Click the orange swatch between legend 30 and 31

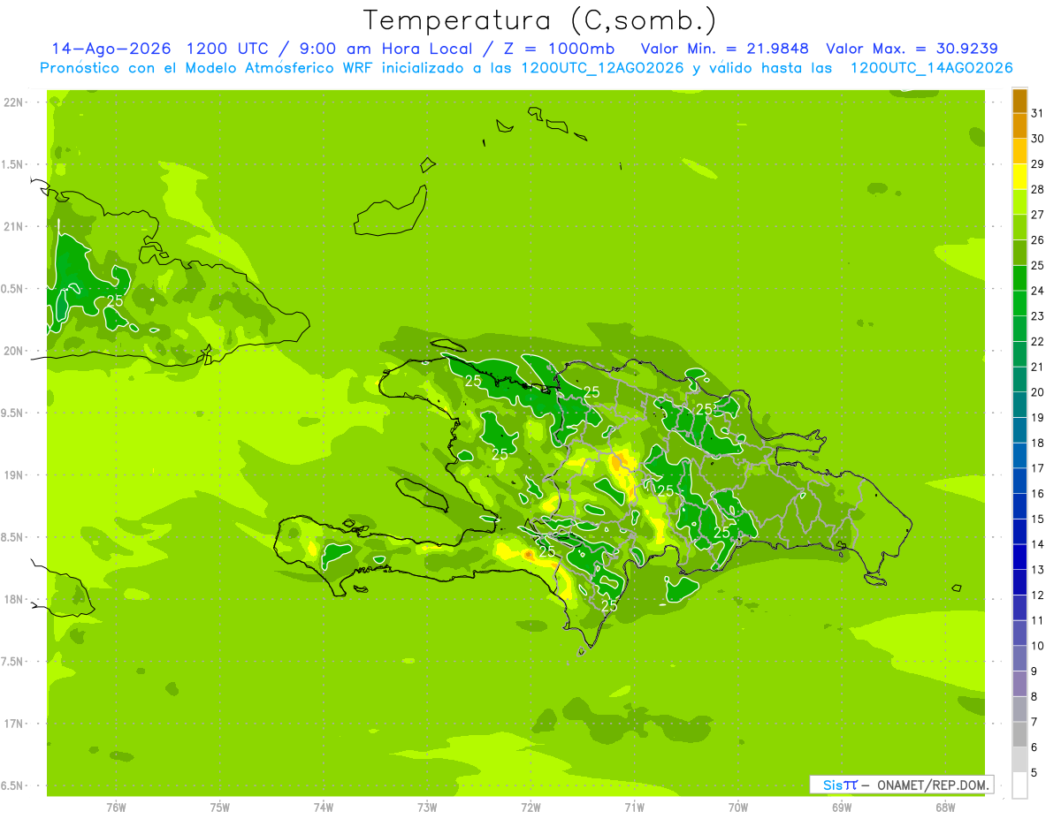(1019, 125)
